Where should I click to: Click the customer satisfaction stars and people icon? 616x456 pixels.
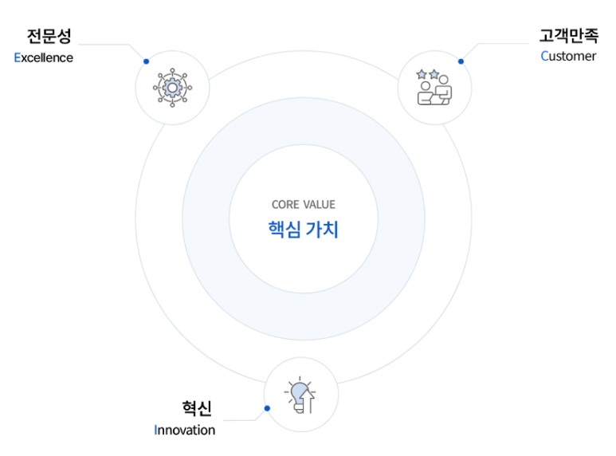[x=434, y=87]
